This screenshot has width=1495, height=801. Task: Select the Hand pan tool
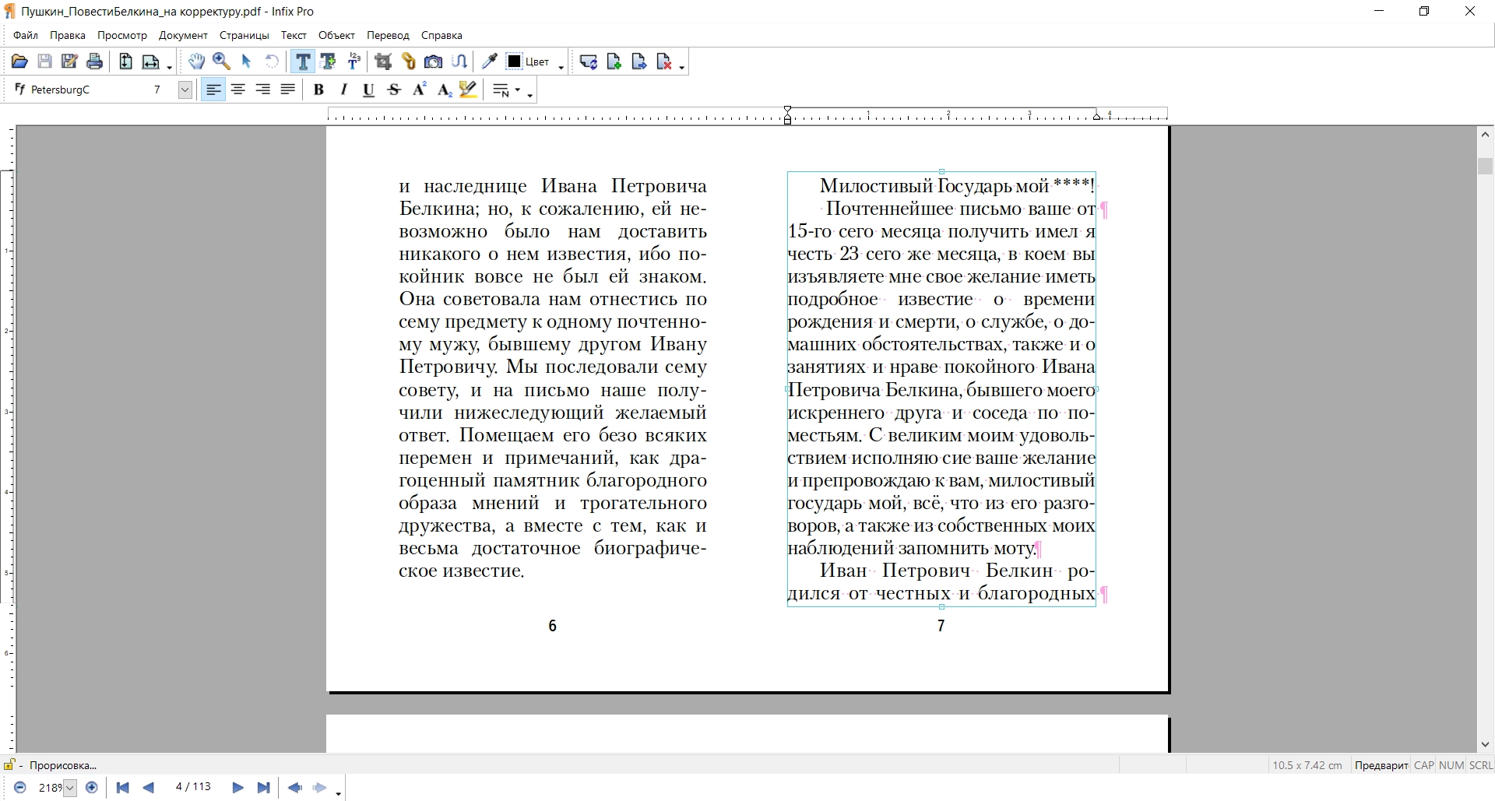point(196,61)
